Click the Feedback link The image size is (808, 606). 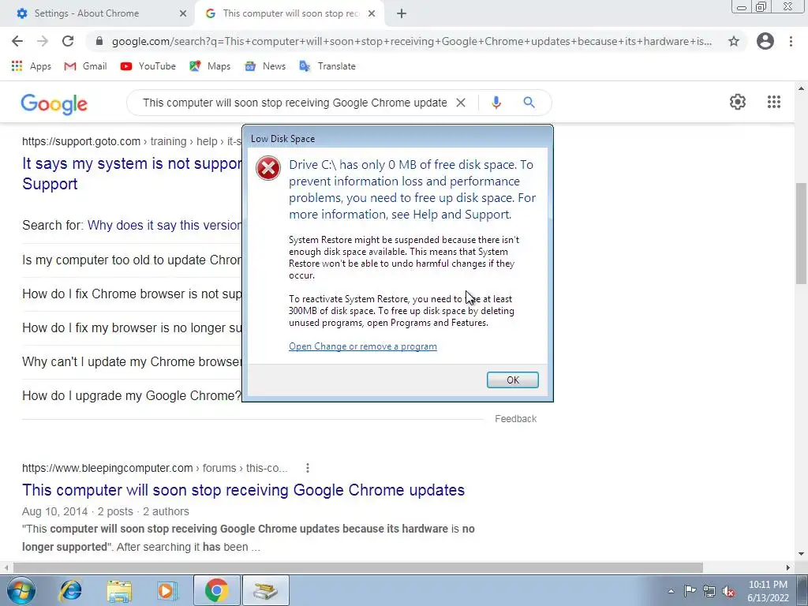tap(516, 419)
